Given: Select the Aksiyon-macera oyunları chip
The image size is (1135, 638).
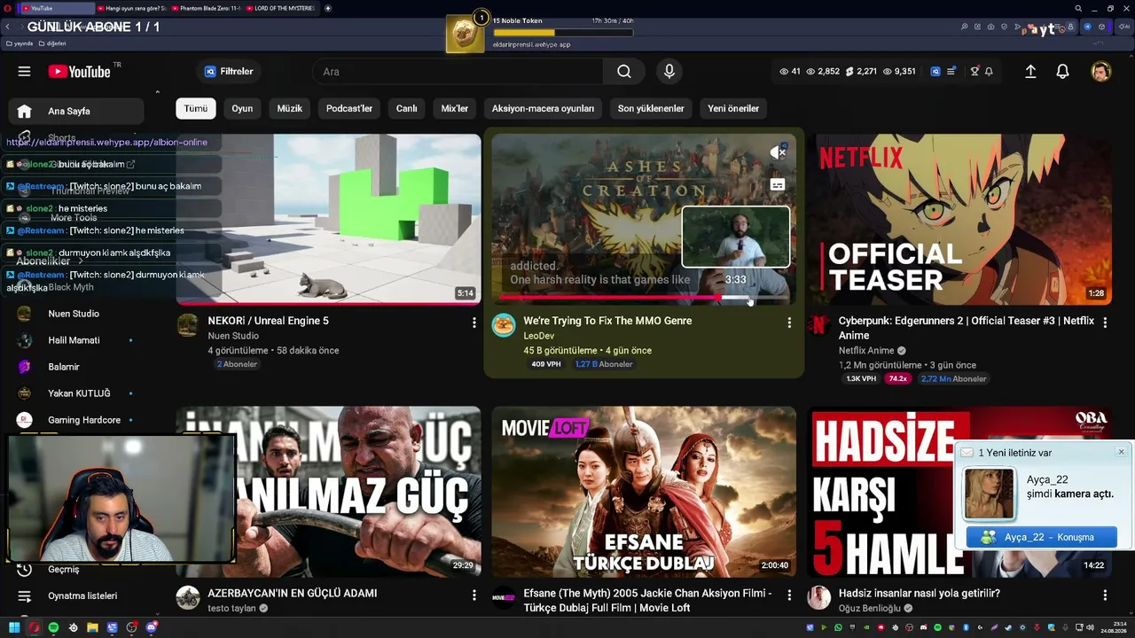Looking at the screenshot, I should (x=543, y=108).
